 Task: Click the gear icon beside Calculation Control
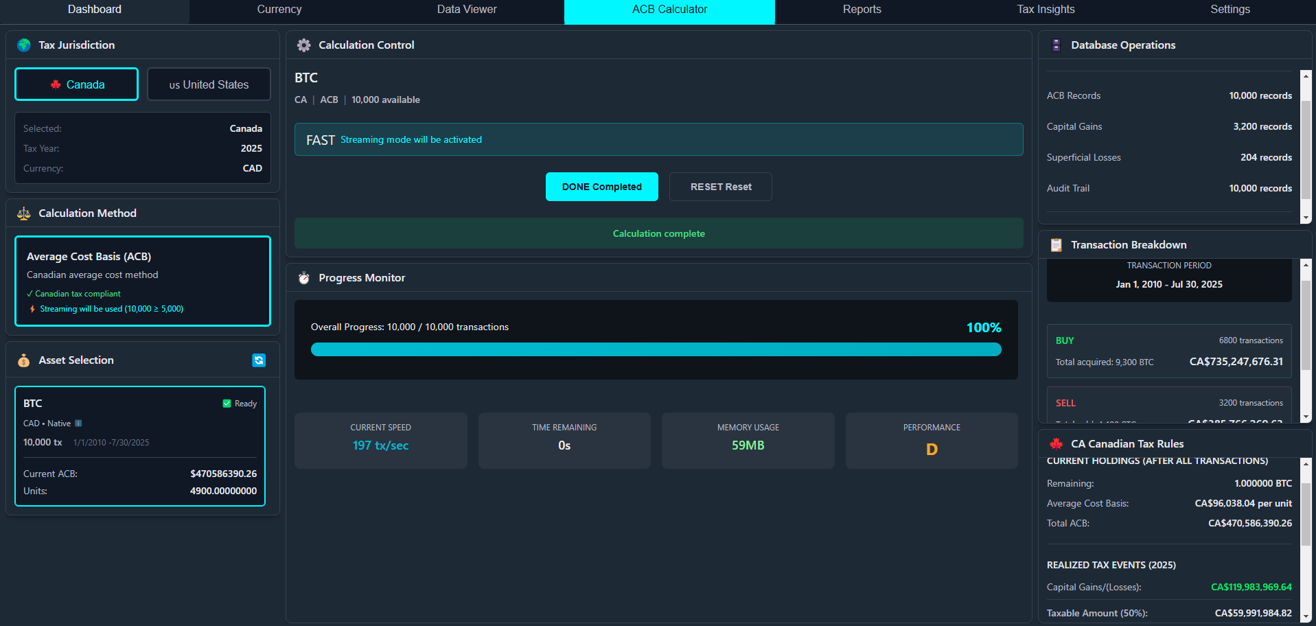303,45
